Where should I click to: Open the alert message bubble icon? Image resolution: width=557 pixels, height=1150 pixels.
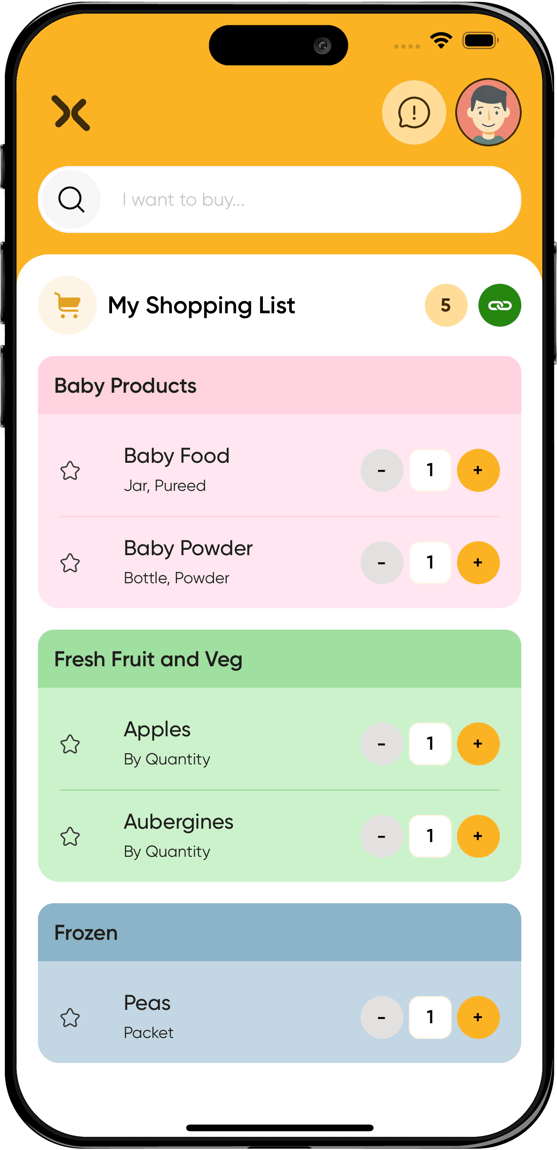coord(414,112)
